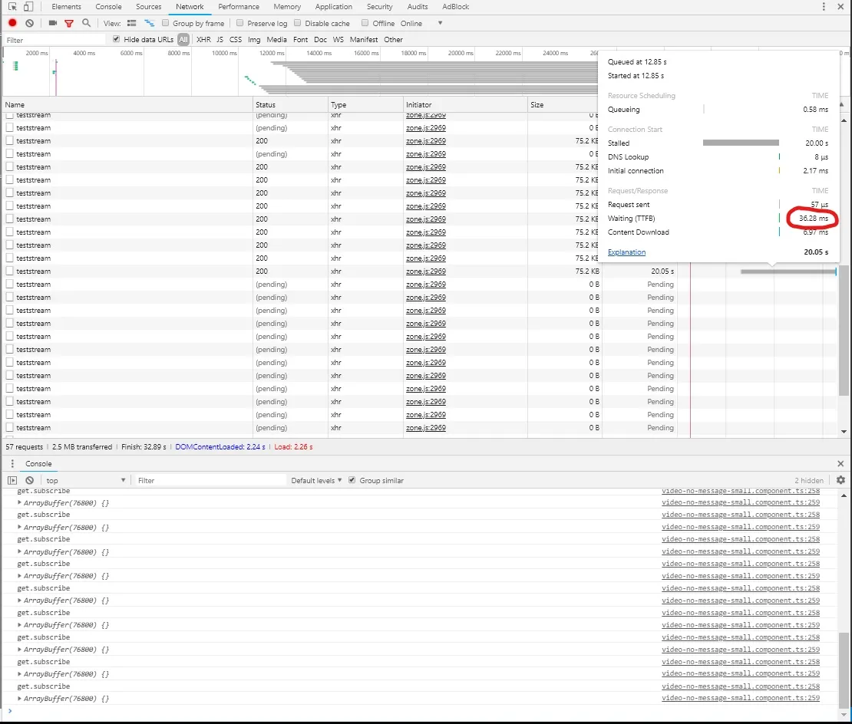Select the All filter button
852x724 pixels.
coord(183,40)
